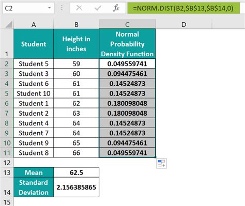Open the Insert Function fx icon
This screenshot has width=245, height=206.
pyautogui.click(x=116, y=8)
